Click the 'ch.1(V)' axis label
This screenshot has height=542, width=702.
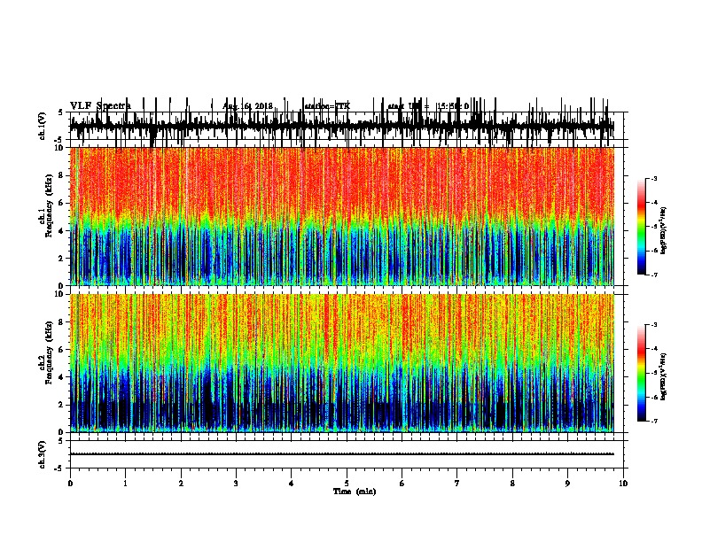coord(43,126)
